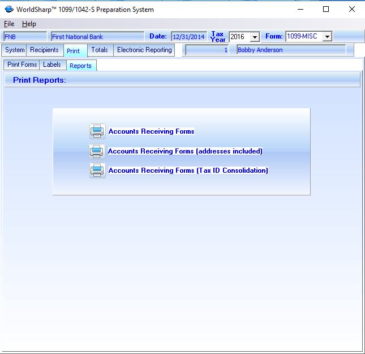The image size is (365, 354).
Task: Go to the Recipients tab
Action: coord(44,50)
